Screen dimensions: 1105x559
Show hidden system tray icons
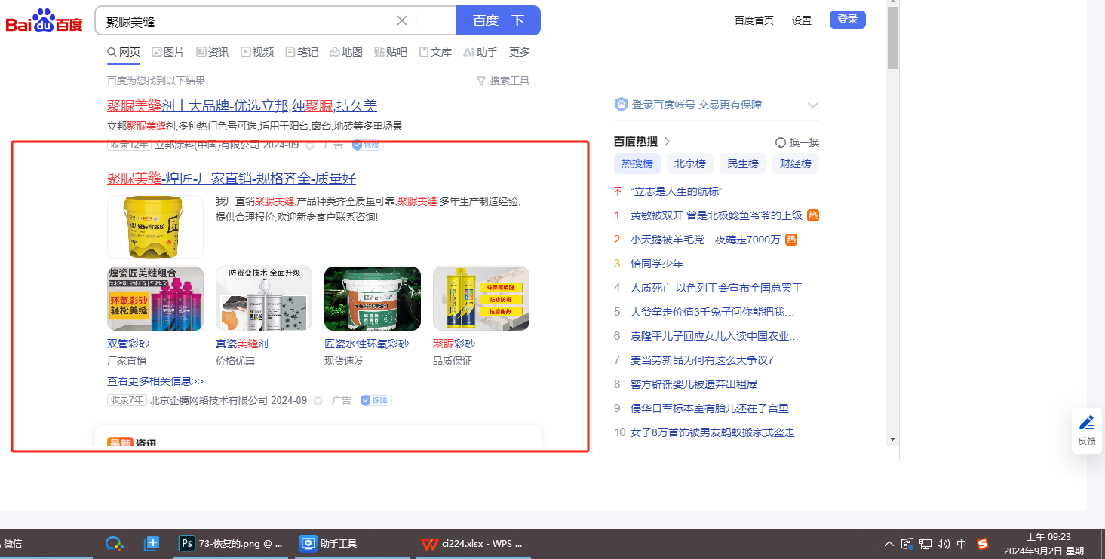point(889,543)
